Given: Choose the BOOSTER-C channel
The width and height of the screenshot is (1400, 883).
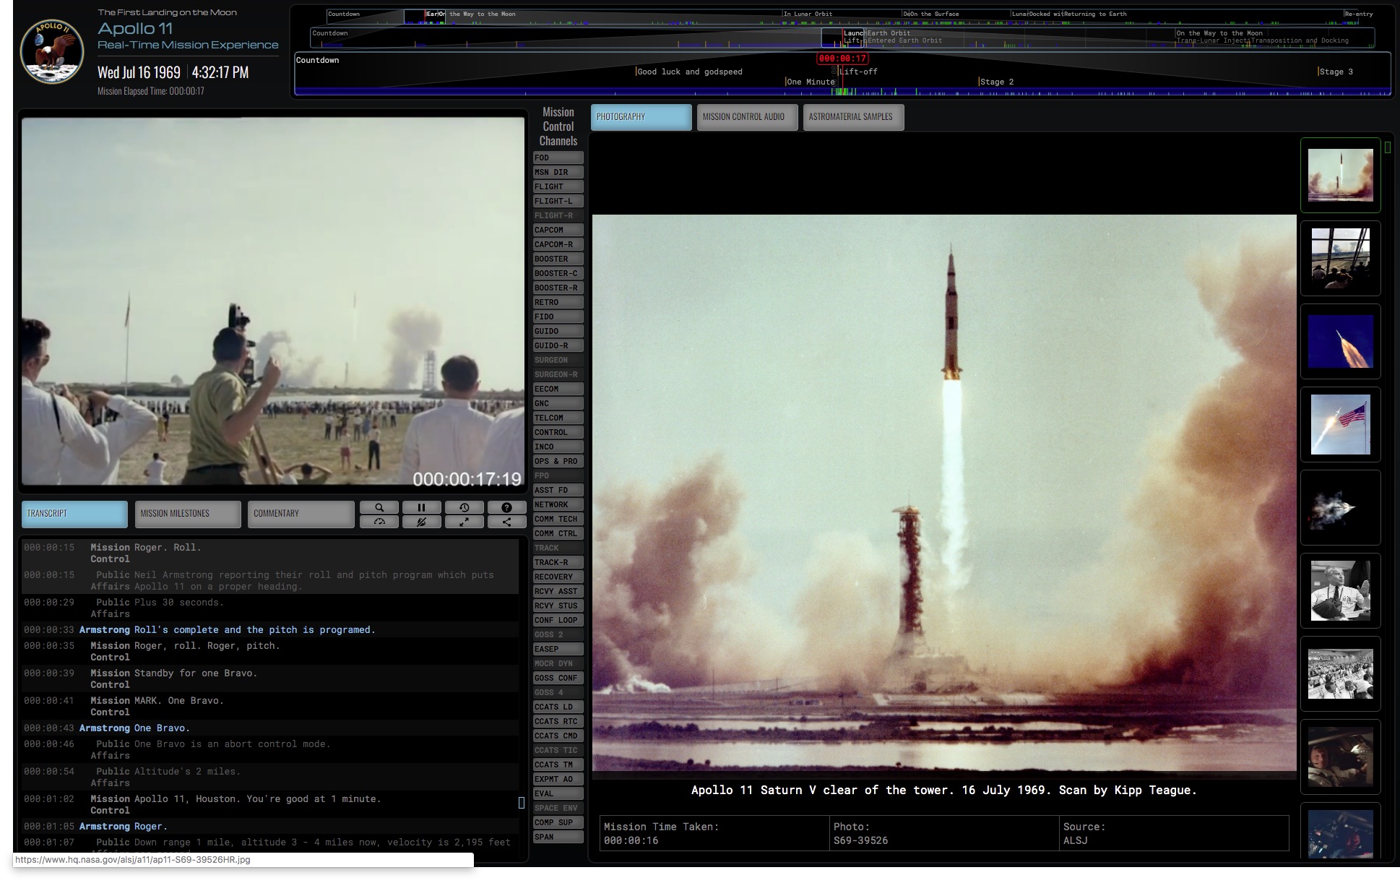Looking at the screenshot, I should click(x=558, y=273).
